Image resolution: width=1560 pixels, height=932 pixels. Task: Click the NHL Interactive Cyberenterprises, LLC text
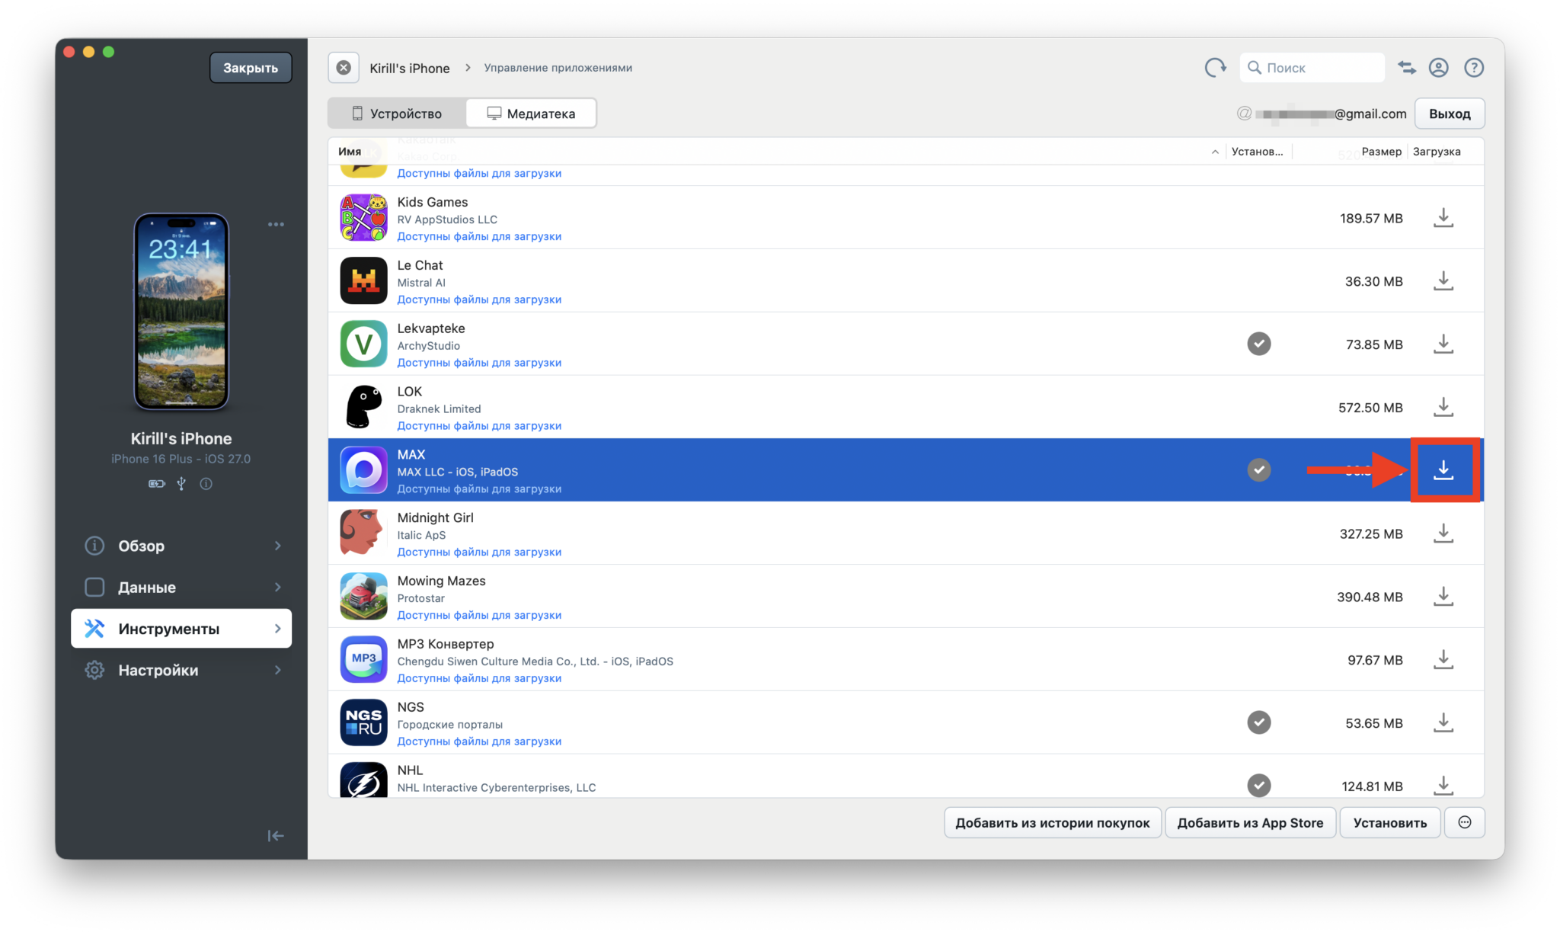point(496,787)
